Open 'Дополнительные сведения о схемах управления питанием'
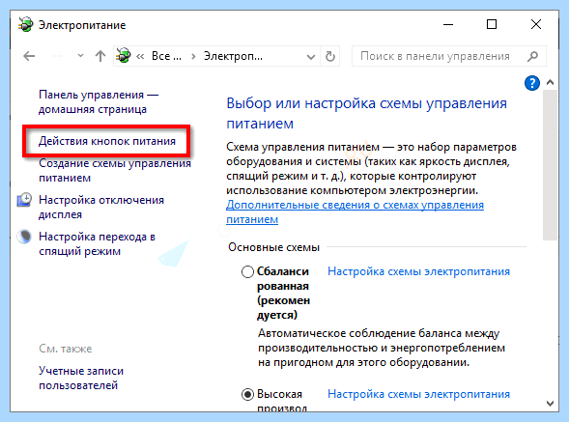This screenshot has height=422, width=569. [x=355, y=212]
